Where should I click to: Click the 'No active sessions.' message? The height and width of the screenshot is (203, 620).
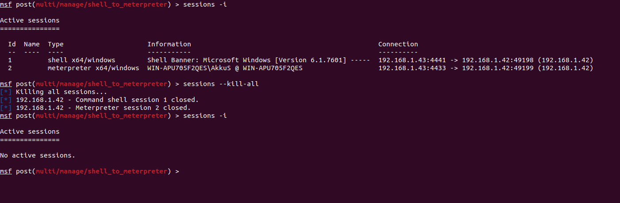[38, 155]
